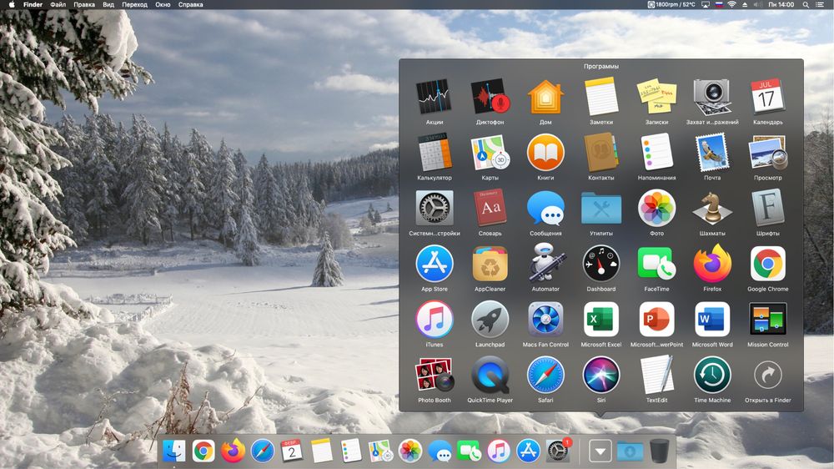
Task: Open the Apple menu
Action: [x=12, y=5]
